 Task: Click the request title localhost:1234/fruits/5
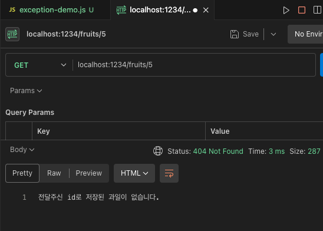(x=66, y=34)
